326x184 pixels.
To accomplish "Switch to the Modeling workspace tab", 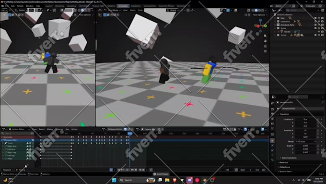I will pos(59,6).
